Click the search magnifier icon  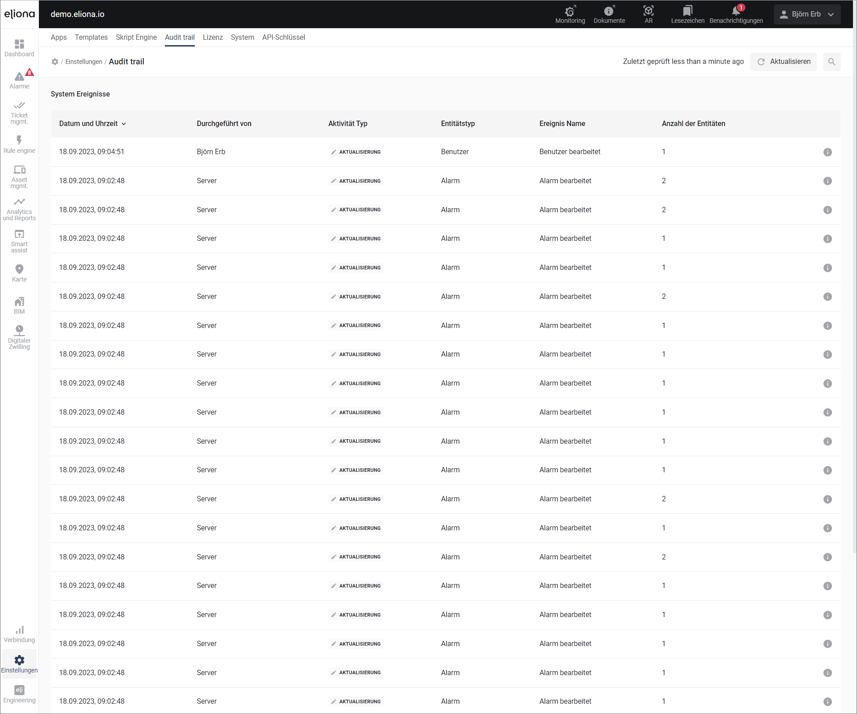[x=832, y=62]
